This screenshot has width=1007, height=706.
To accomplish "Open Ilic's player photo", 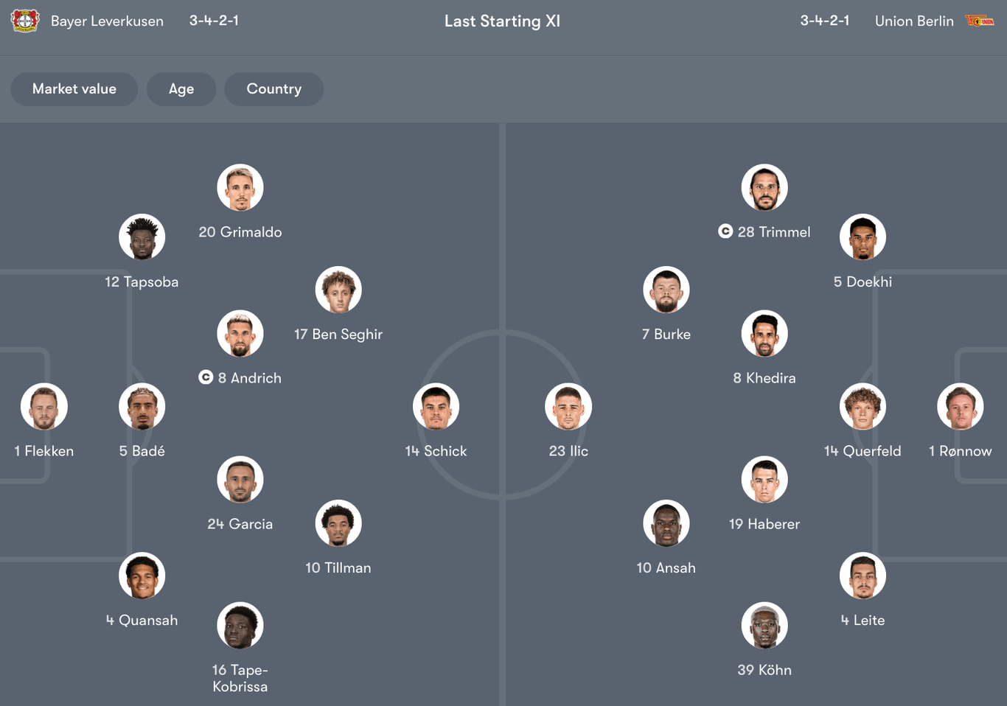I will click(568, 407).
